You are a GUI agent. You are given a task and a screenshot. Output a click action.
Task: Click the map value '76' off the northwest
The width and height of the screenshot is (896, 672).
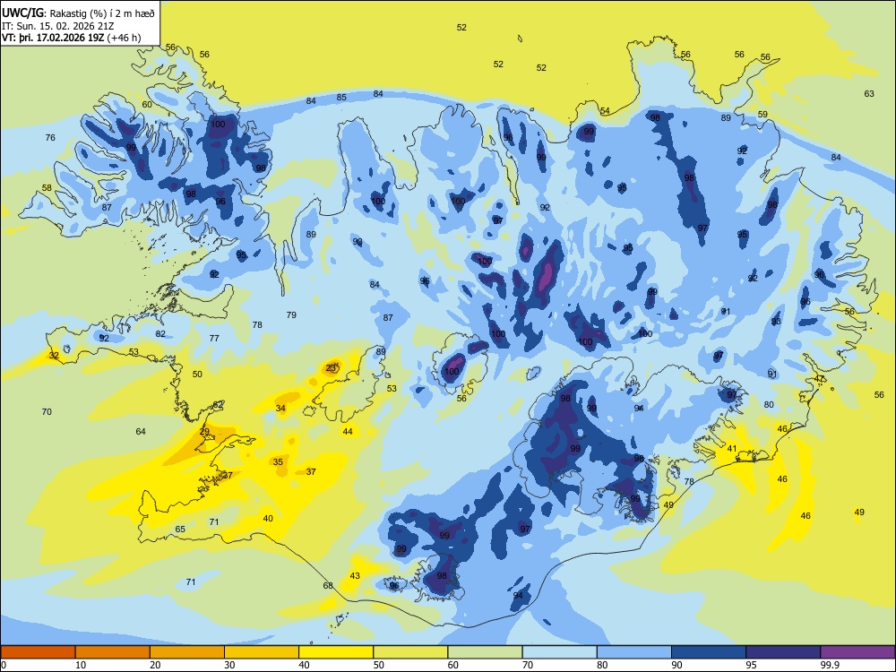pos(50,137)
